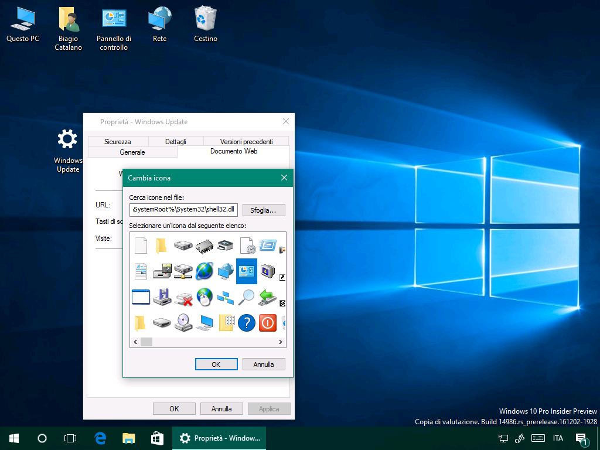Viewport: 600px width, 450px height.
Task: Pick the CD-ROM drive icon
Action: tap(183, 323)
